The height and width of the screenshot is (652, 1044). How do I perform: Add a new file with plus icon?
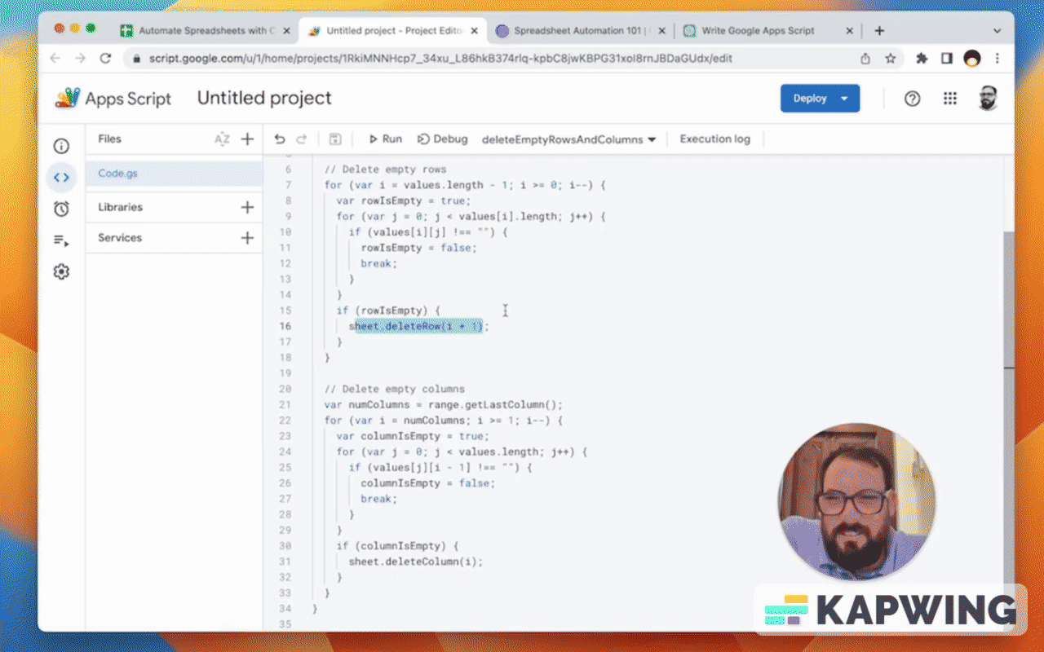248,139
